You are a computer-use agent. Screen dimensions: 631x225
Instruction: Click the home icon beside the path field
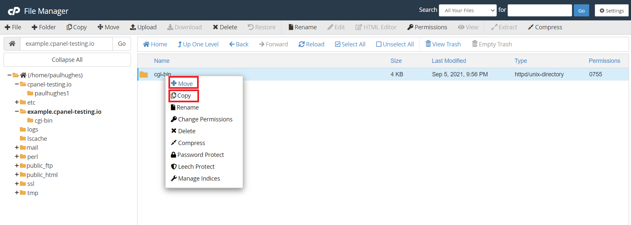(12, 44)
